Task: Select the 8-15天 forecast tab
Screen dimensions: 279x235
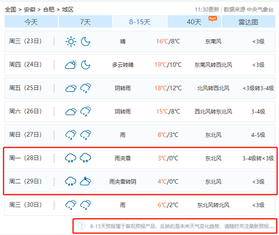Action: click(x=139, y=22)
